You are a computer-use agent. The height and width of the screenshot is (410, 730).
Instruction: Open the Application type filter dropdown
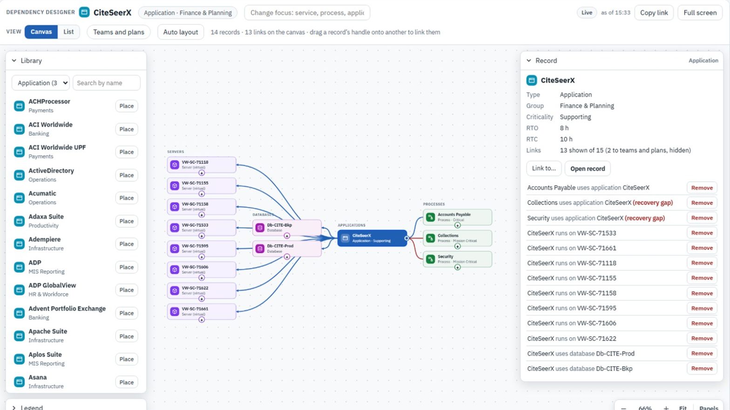41,83
